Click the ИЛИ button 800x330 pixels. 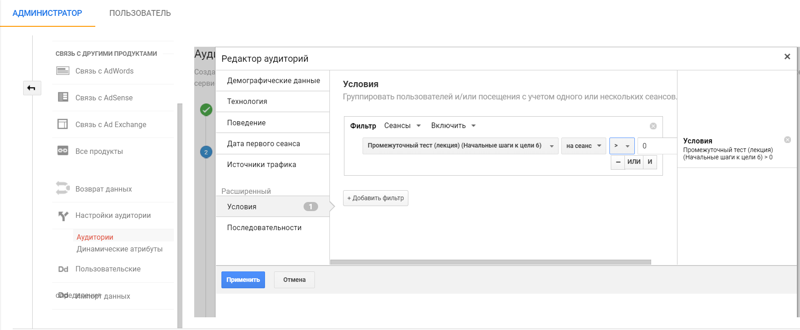click(634, 162)
